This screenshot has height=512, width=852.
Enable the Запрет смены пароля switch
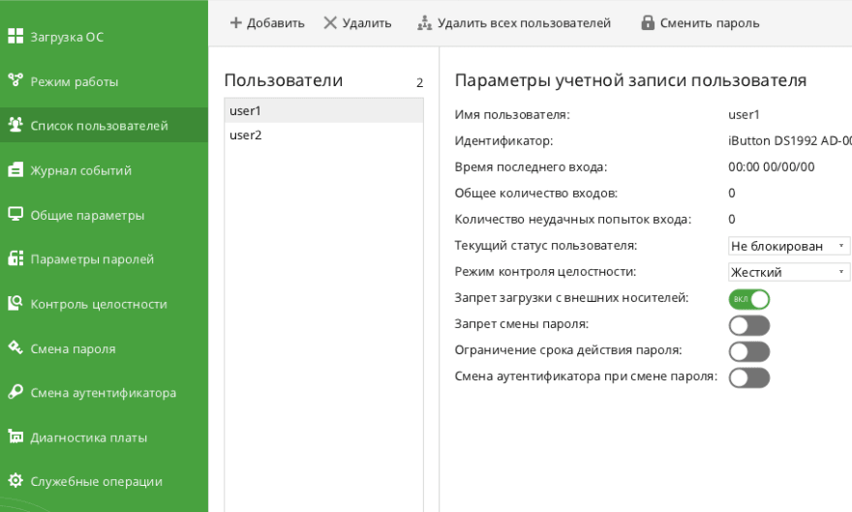pos(749,325)
